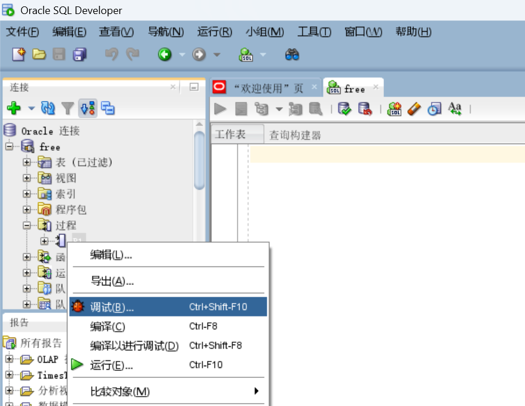The image size is (525, 406).
Task: Run statement with the play icon
Action: [220, 109]
